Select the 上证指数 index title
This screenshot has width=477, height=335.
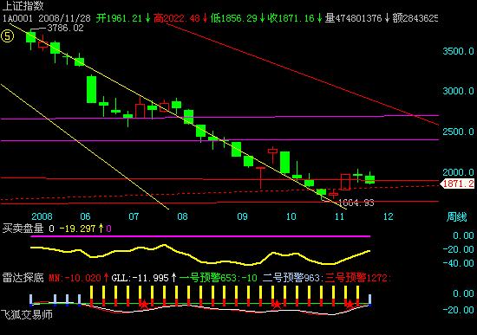coord(23,5)
